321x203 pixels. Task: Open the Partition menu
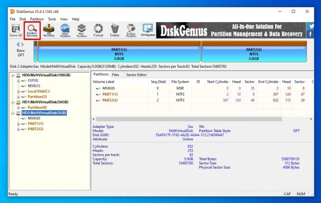pyautogui.click(x=37, y=19)
